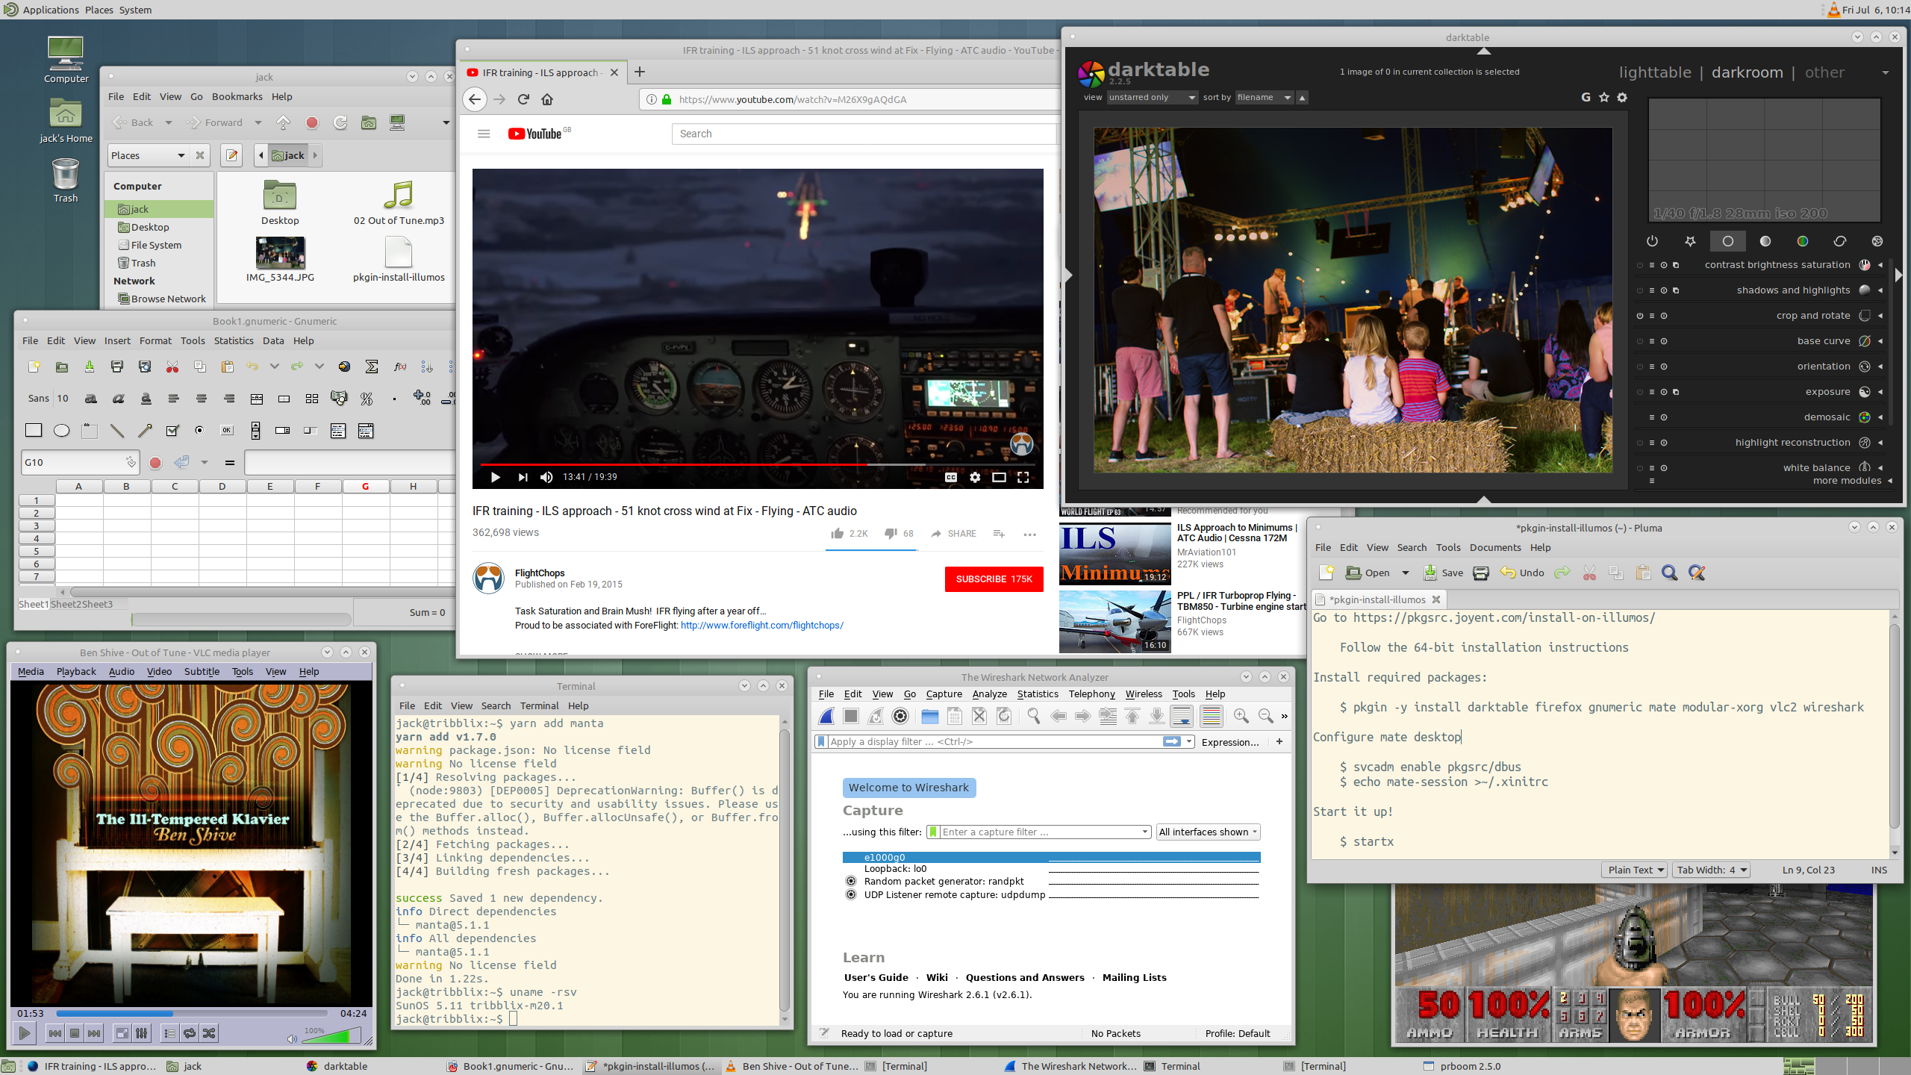Image resolution: width=1911 pixels, height=1075 pixels.
Task: Click the VLC playback position slider
Action: pos(191,1013)
